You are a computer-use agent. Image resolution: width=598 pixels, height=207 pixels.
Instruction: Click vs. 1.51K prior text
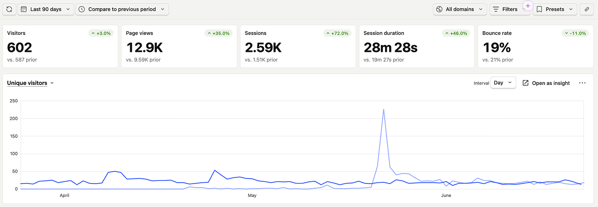tap(261, 60)
